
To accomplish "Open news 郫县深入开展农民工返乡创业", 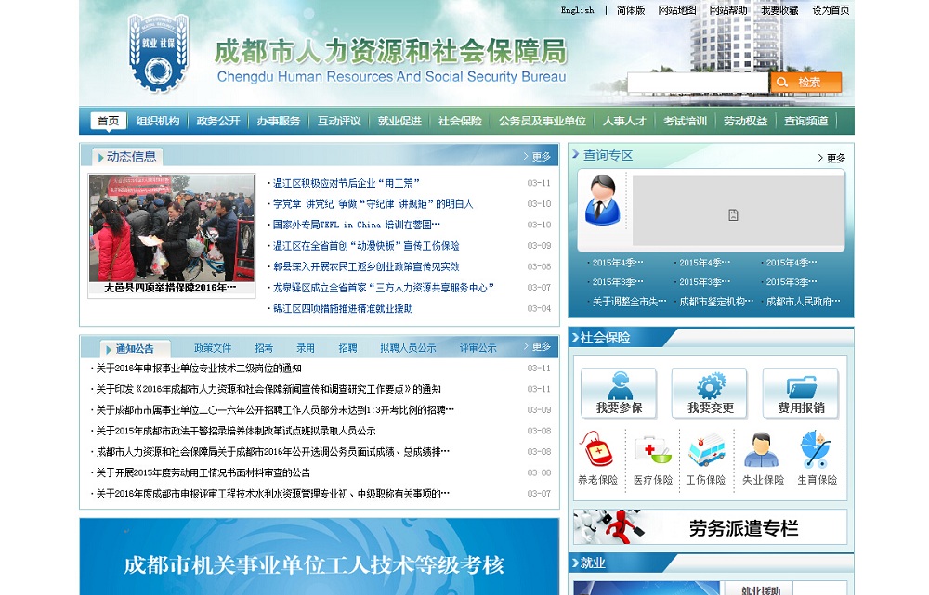I will pos(366,266).
